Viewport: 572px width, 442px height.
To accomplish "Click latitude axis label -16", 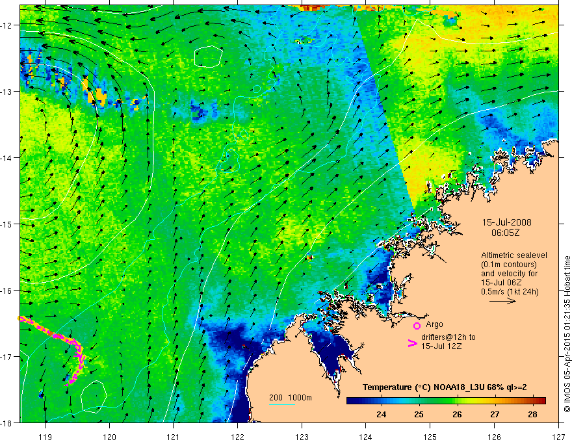I will (8, 291).
